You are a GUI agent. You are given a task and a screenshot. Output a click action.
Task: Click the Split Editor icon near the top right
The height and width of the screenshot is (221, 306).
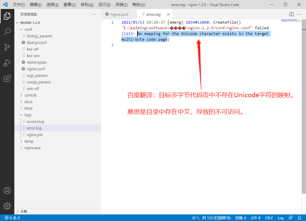[291, 14]
